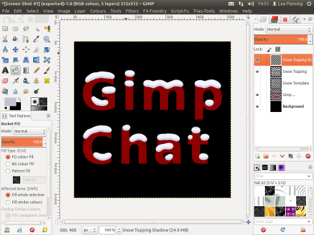This screenshot has width=314, height=235.
Task: Open layer Mode dropdown in Layers panel
Action: [x=289, y=29]
